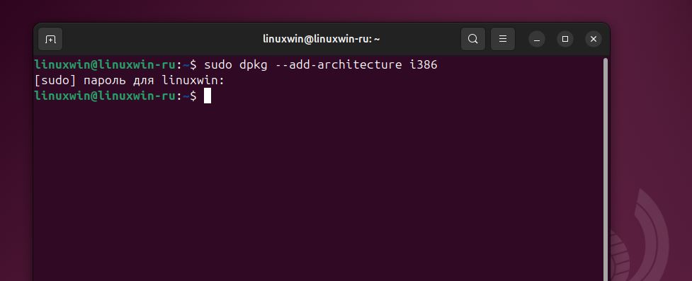Screen dimensions: 692x281
Task: Click the word sudo in the command
Action: pyautogui.click(x=218, y=65)
